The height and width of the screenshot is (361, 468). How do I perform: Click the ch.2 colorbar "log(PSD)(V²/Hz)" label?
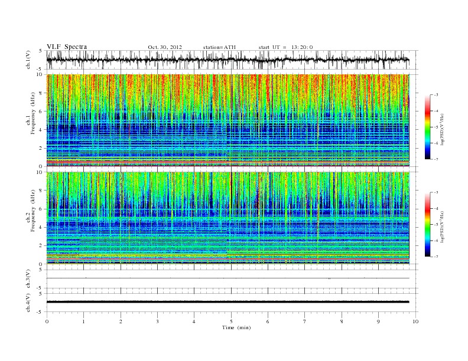[442, 227]
